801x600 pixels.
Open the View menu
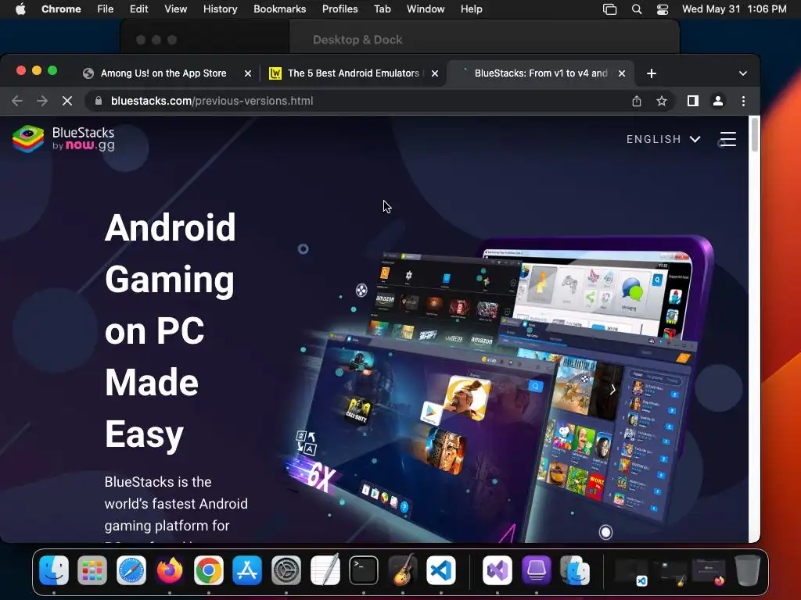[x=176, y=9]
